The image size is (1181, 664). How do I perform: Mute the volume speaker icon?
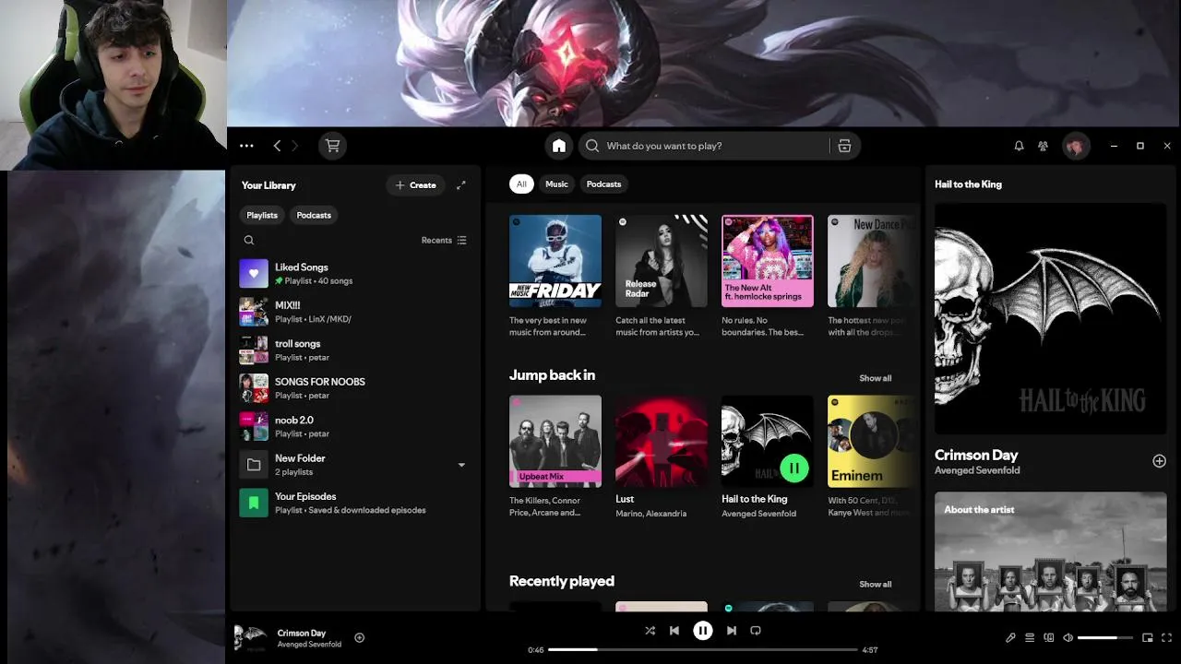tap(1068, 637)
